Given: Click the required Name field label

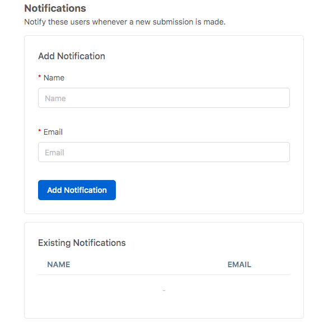Looking at the screenshot, I should tap(54, 78).
